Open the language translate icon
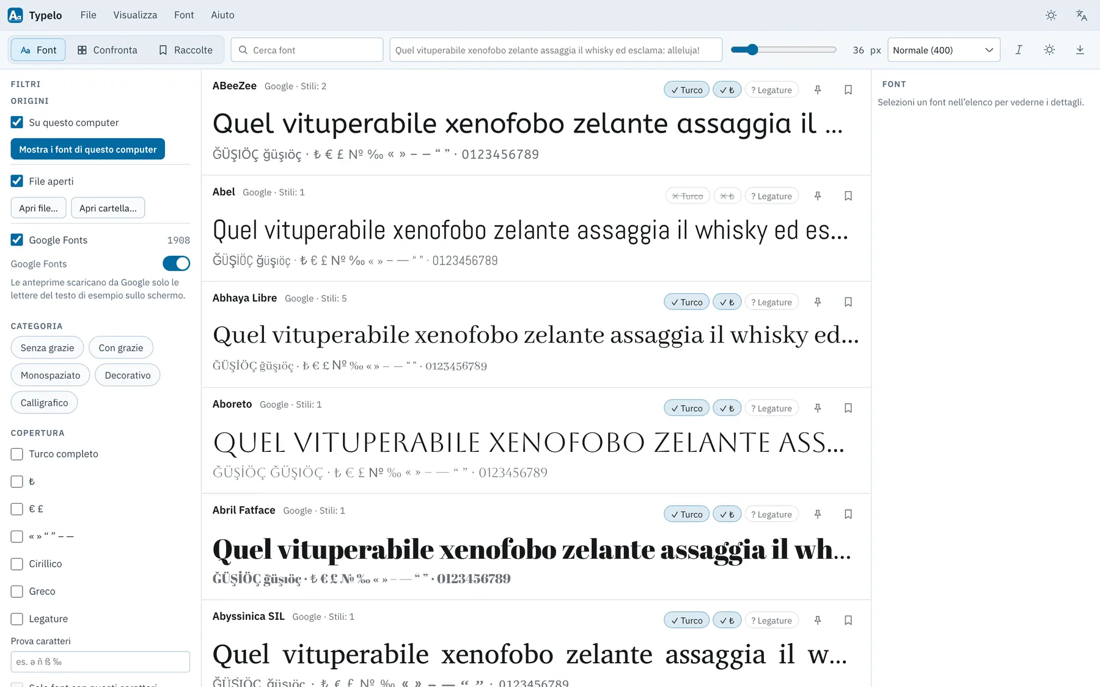This screenshot has height=687, width=1100. coord(1081,15)
